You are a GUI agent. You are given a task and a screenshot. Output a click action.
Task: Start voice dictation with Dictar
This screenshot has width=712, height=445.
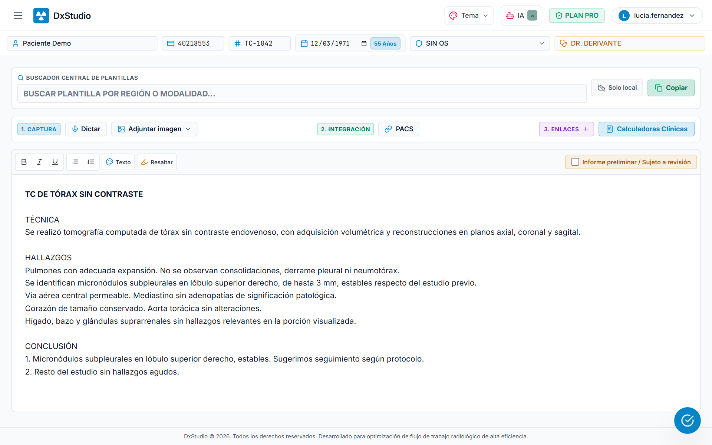coord(86,129)
